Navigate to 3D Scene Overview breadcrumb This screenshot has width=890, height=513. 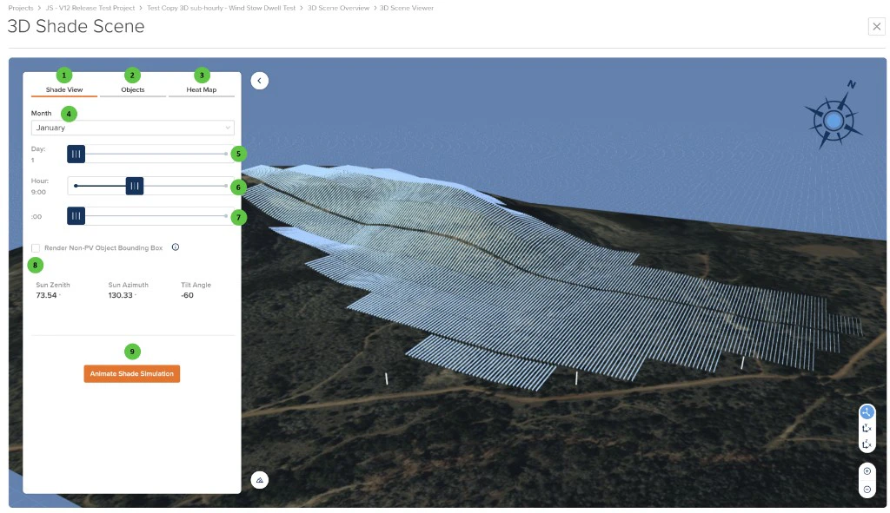pos(338,8)
